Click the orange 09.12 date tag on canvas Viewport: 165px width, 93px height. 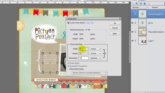[97, 84]
